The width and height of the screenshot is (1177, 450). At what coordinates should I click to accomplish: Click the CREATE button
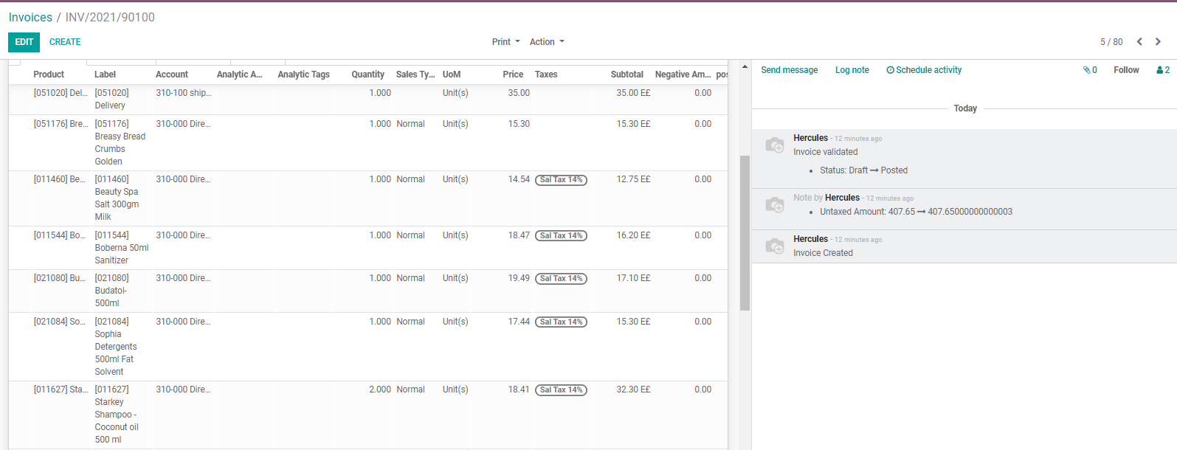point(65,42)
